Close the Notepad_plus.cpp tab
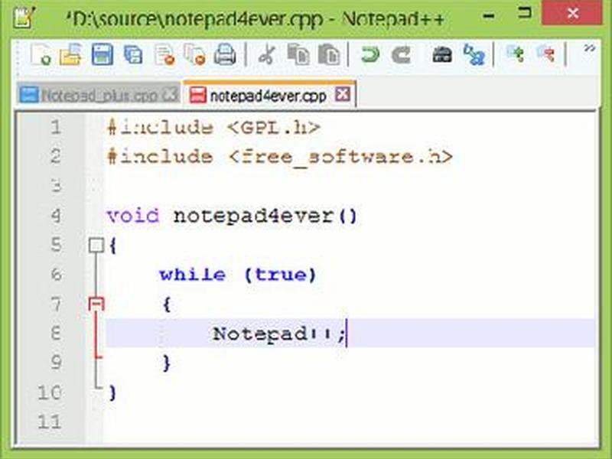The height and width of the screenshot is (459, 612). [x=170, y=95]
